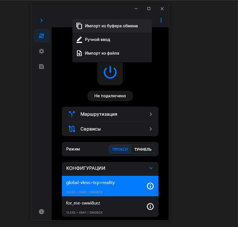Viewport: 238px width, 227px height.
Task: Switch mode to ТУННЕЛЬ
Action: 143,149
